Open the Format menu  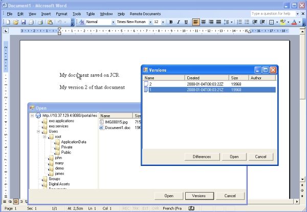pos(62,14)
